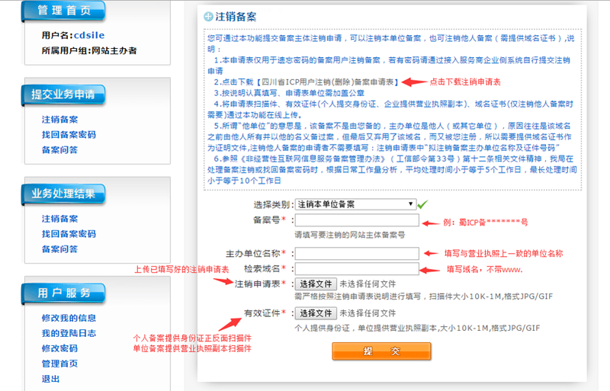This screenshot has height=391, width=610.
Task: Click 选择文件 button for 有效证件
Action: (316, 313)
